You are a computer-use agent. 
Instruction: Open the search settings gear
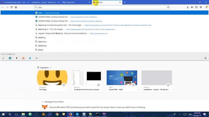pyautogui.click(x=205, y=58)
